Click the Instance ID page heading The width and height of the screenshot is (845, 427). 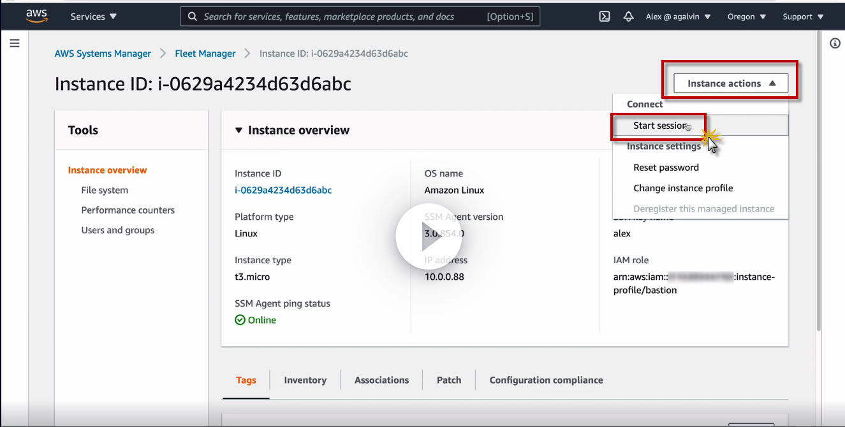pos(203,84)
